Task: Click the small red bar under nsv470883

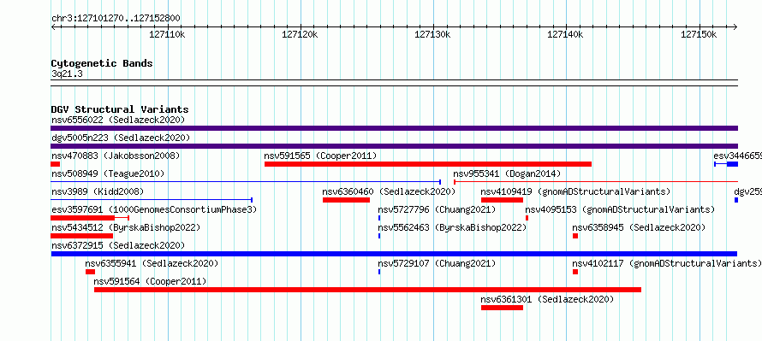Action: (55, 164)
